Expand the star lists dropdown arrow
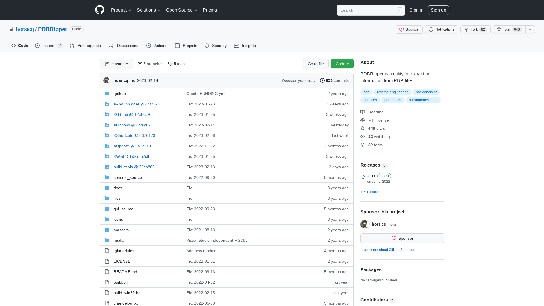The width and height of the screenshot is (544, 306). 530,29
